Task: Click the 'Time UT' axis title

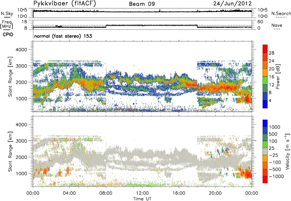Action: (x=142, y=199)
